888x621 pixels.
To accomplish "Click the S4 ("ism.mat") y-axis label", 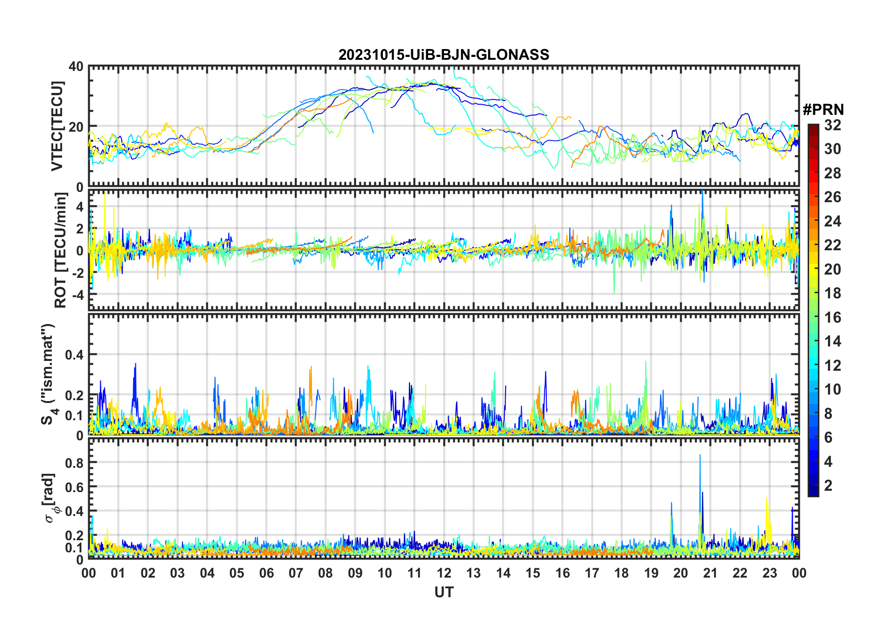I will coord(49,374).
